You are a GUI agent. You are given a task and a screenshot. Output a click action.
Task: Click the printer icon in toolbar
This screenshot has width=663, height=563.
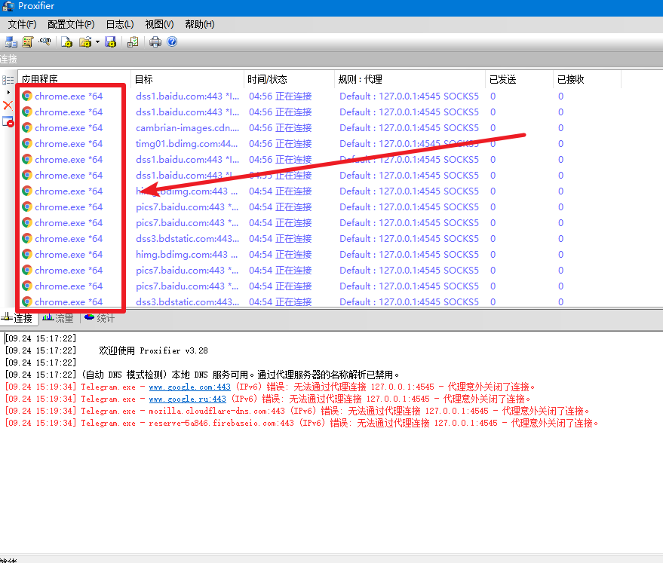click(155, 41)
